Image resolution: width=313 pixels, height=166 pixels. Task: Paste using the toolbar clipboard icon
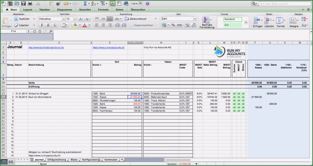(51, 3)
